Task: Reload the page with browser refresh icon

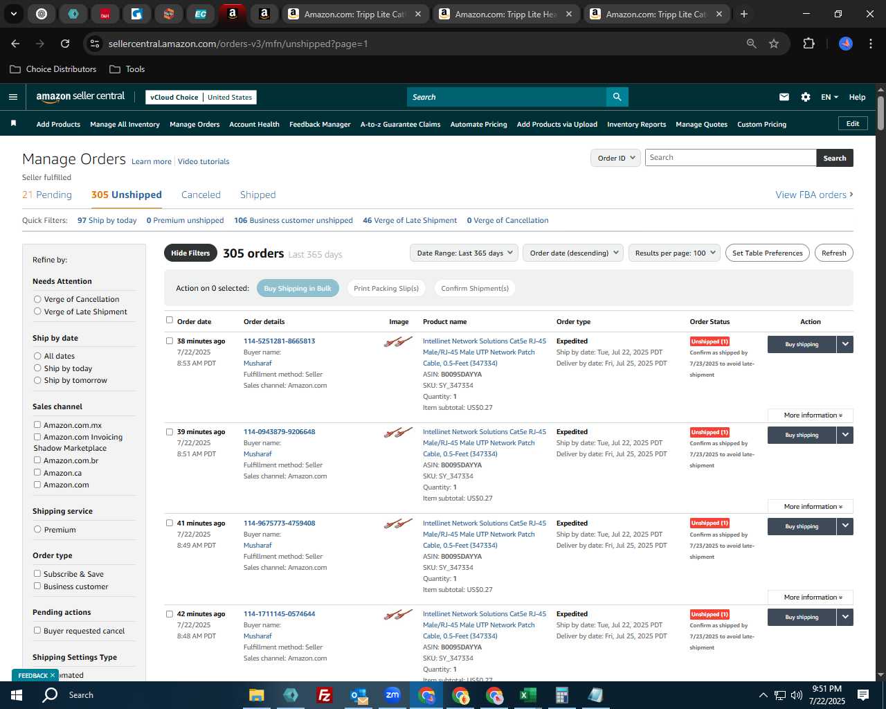Action: [x=65, y=44]
